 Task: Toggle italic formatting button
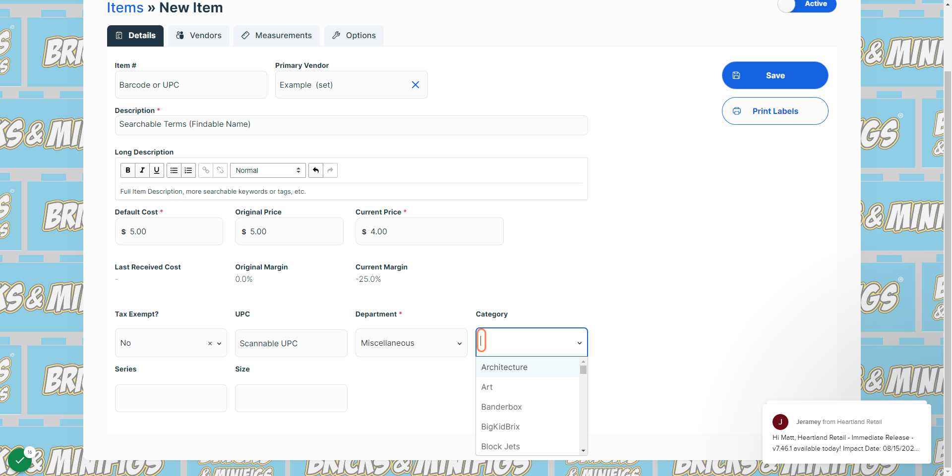tap(142, 170)
